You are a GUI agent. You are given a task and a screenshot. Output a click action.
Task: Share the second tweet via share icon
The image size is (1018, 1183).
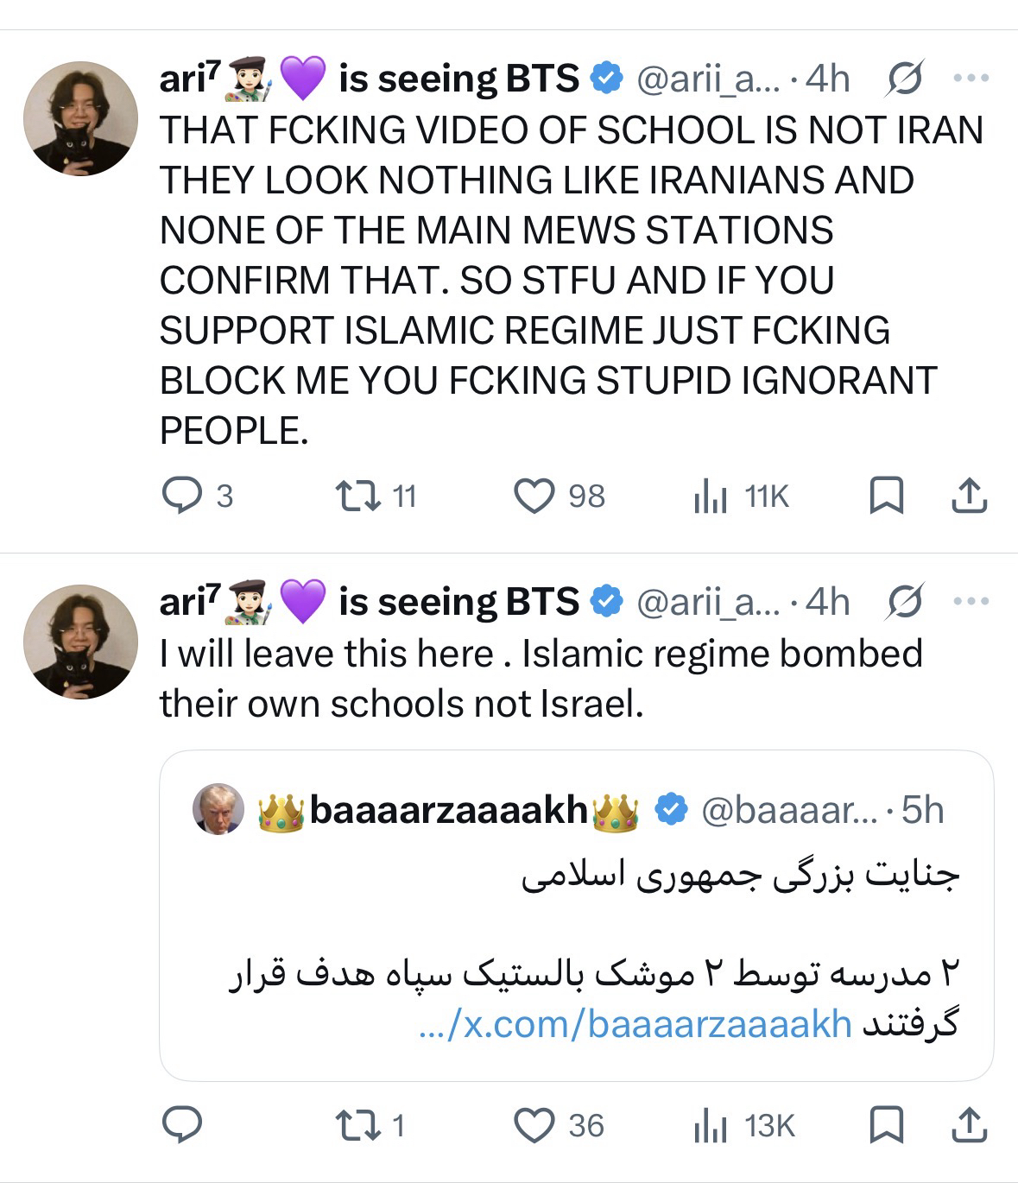click(968, 1124)
